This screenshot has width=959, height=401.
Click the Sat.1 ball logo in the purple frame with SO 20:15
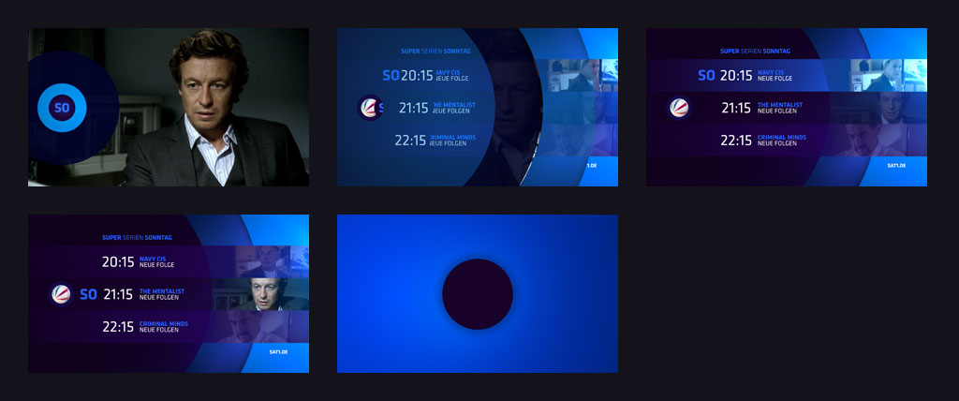[x=679, y=108]
